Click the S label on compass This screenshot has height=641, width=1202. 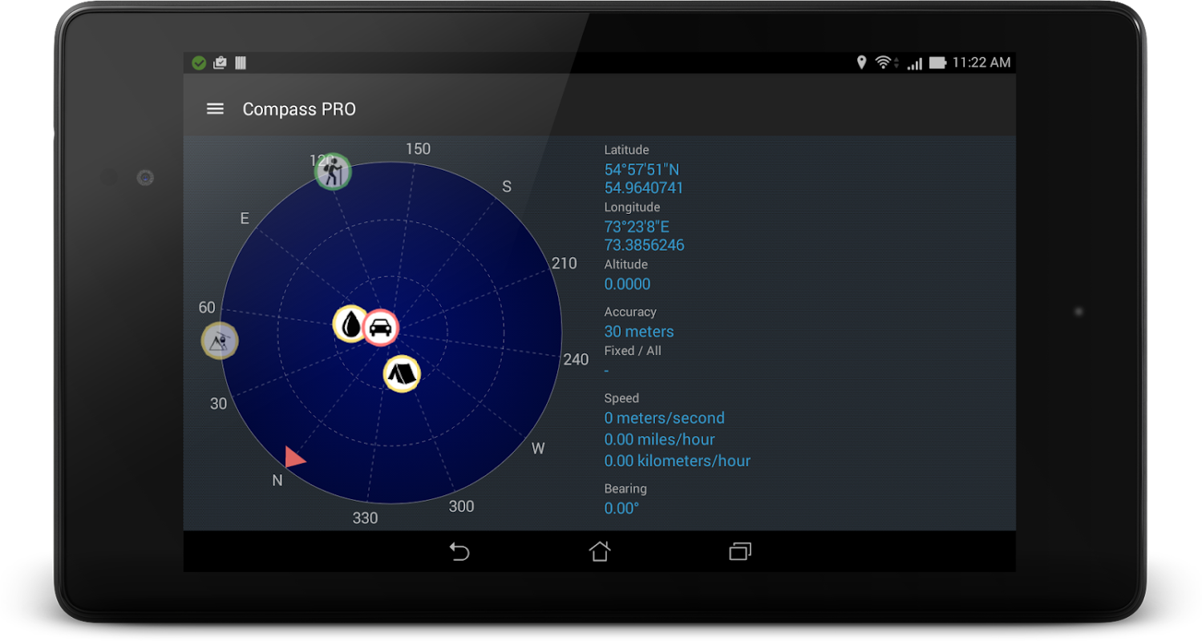[507, 187]
